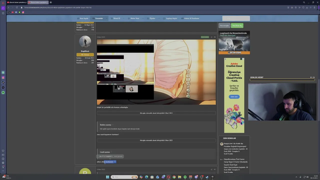This screenshot has height=180, width=320.
Task: Open the X bookmark in bookmarks bar
Action: (x=9, y=12)
